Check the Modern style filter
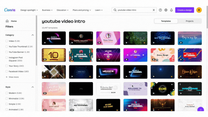 point(7,93)
